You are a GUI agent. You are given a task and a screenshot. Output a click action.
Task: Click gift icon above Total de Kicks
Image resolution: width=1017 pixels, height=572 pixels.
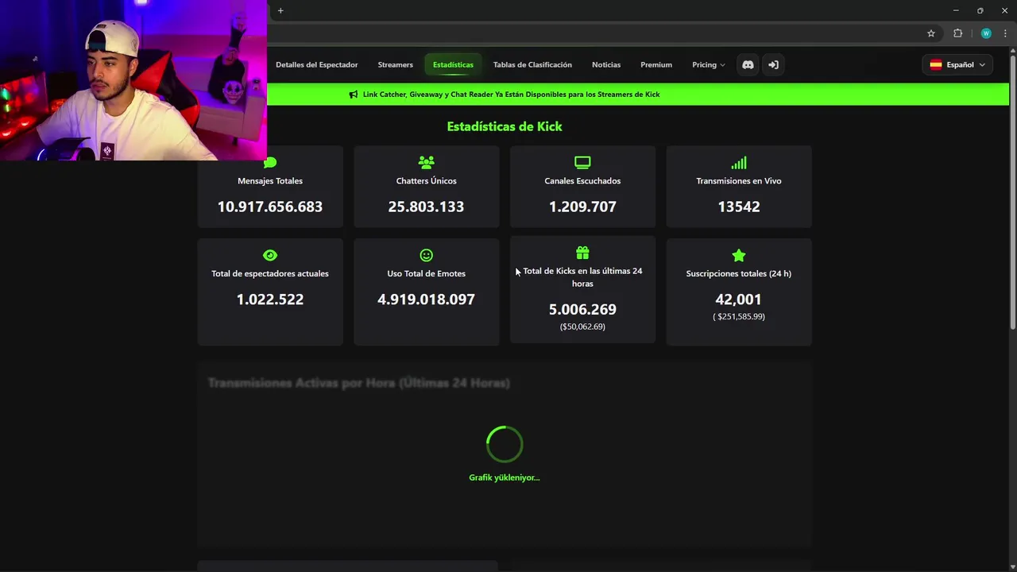coord(582,253)
